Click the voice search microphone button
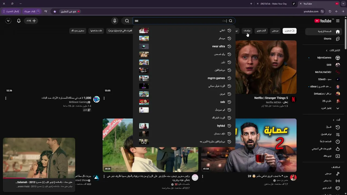Image resolution: width=347 pixels, height=195 pixels. 115,21
